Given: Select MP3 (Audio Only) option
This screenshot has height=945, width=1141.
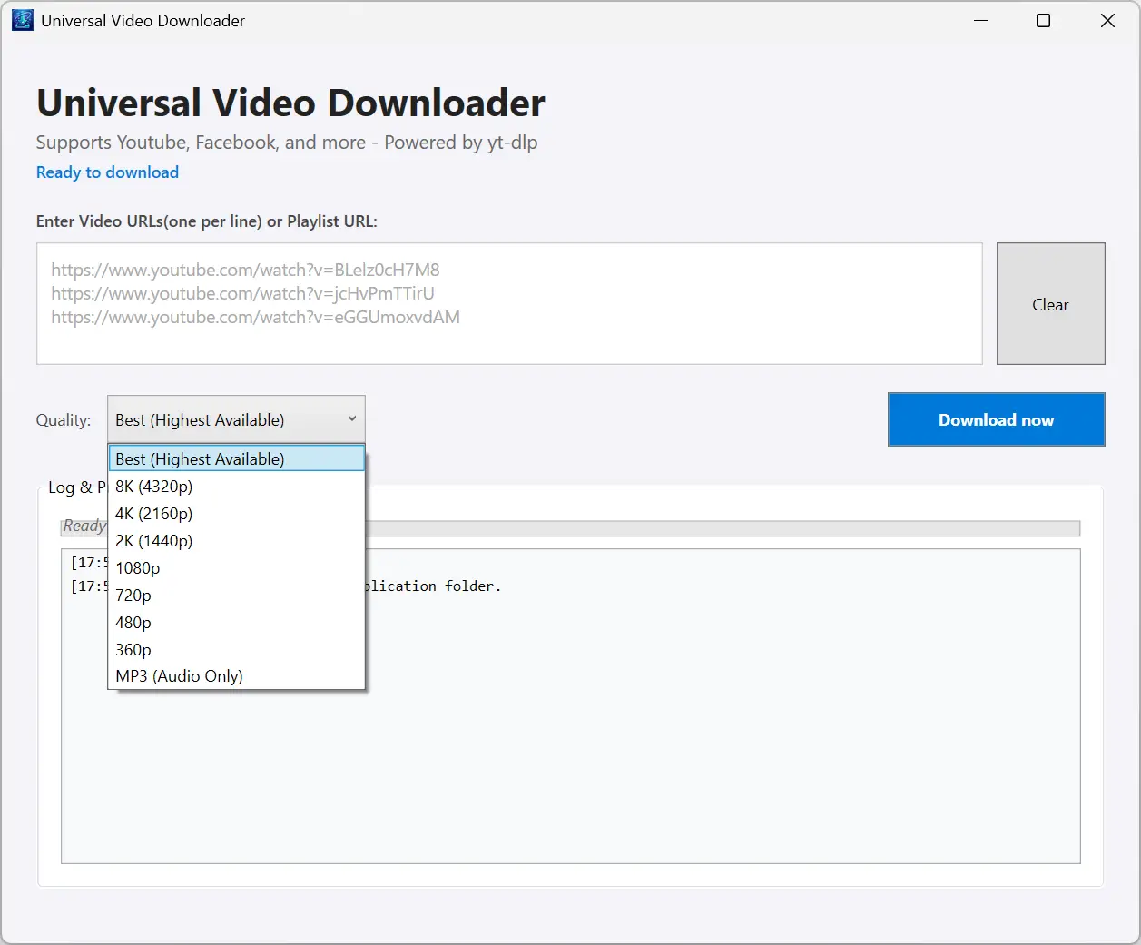Looking at the screenshot, I should point(236,676).
